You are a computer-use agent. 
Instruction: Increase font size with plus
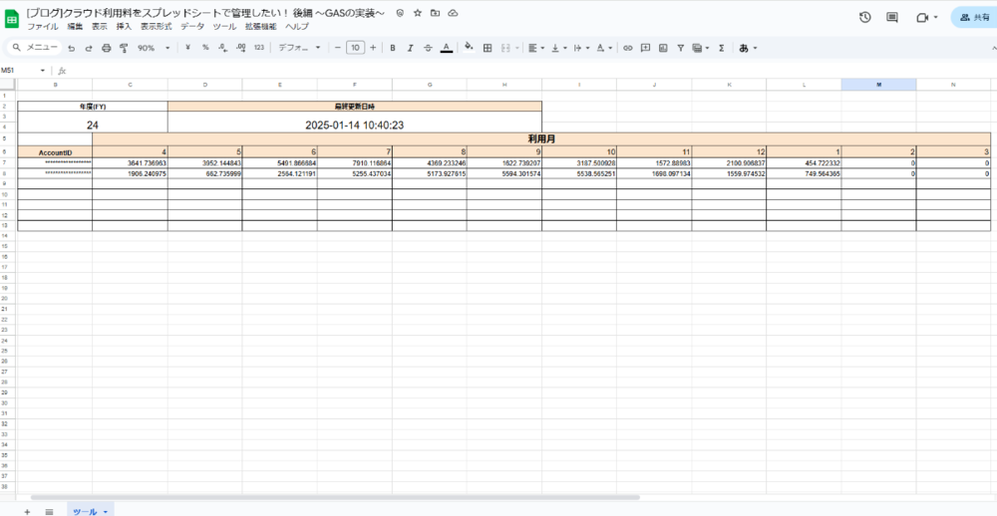click(x=373, y=48)
